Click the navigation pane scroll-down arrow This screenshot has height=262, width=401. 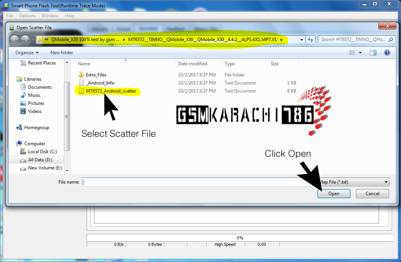67,171
